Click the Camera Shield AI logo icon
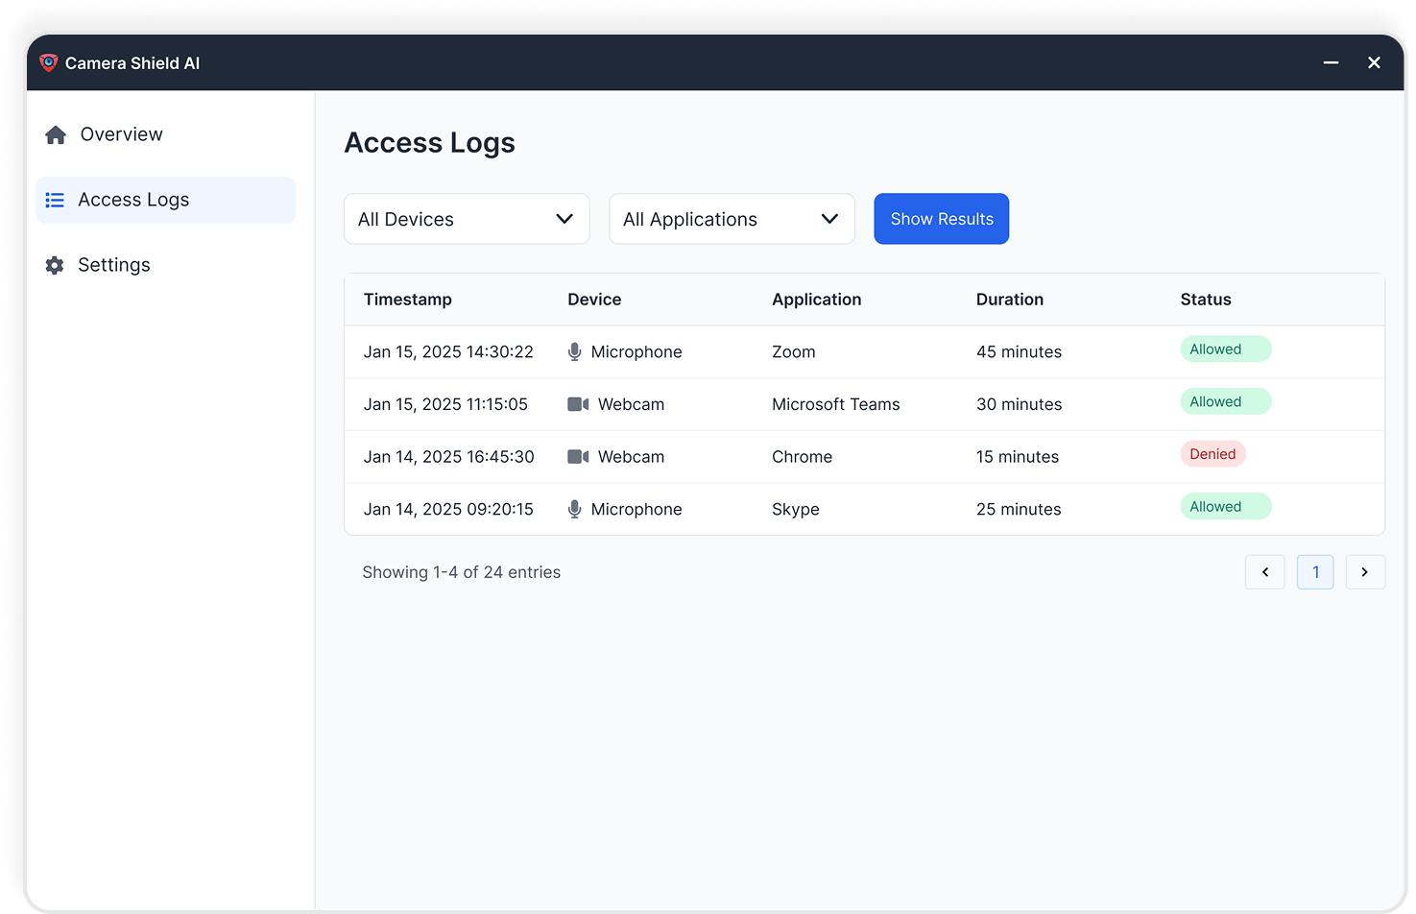1416x914 pixels. pyautogui.click(x=48, y=62)
